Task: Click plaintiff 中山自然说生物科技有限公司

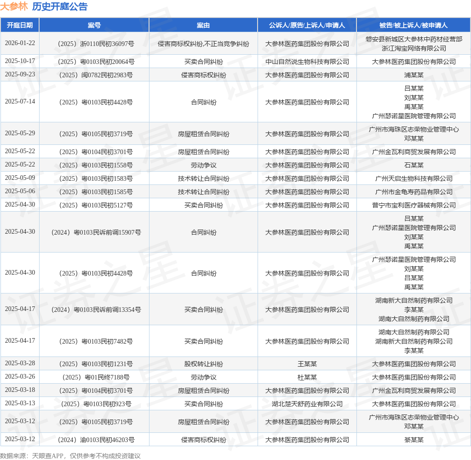Action: pos(307,62)
